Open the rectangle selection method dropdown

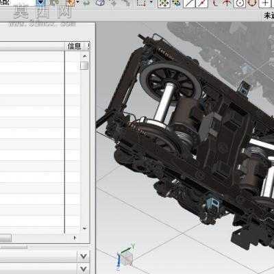click(151, 2)
